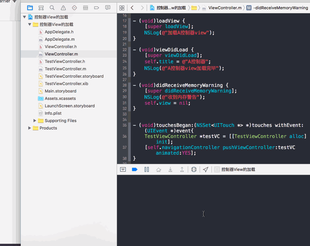310x246 pixels.
Task: Click the Supporting Files folder row
Action: pyautogui.click(x=69, y=121)
